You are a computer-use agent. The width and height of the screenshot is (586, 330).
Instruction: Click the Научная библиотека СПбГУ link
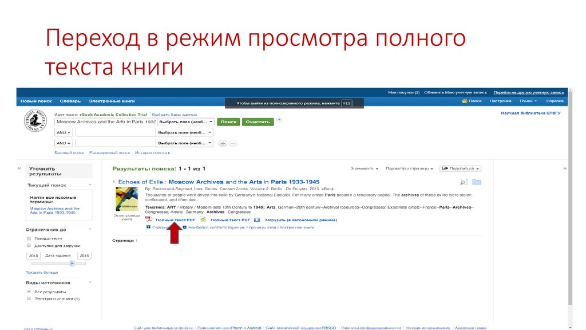pyautogui.click(x=530, y=113)
